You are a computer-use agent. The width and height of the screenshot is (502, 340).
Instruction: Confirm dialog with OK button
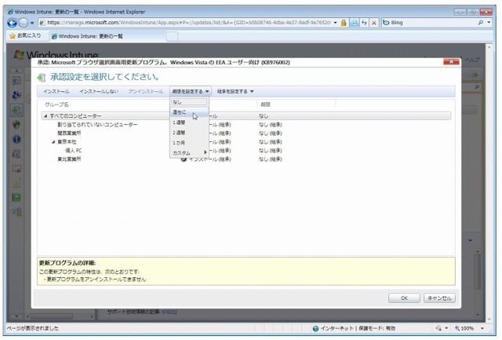[404, 298]
